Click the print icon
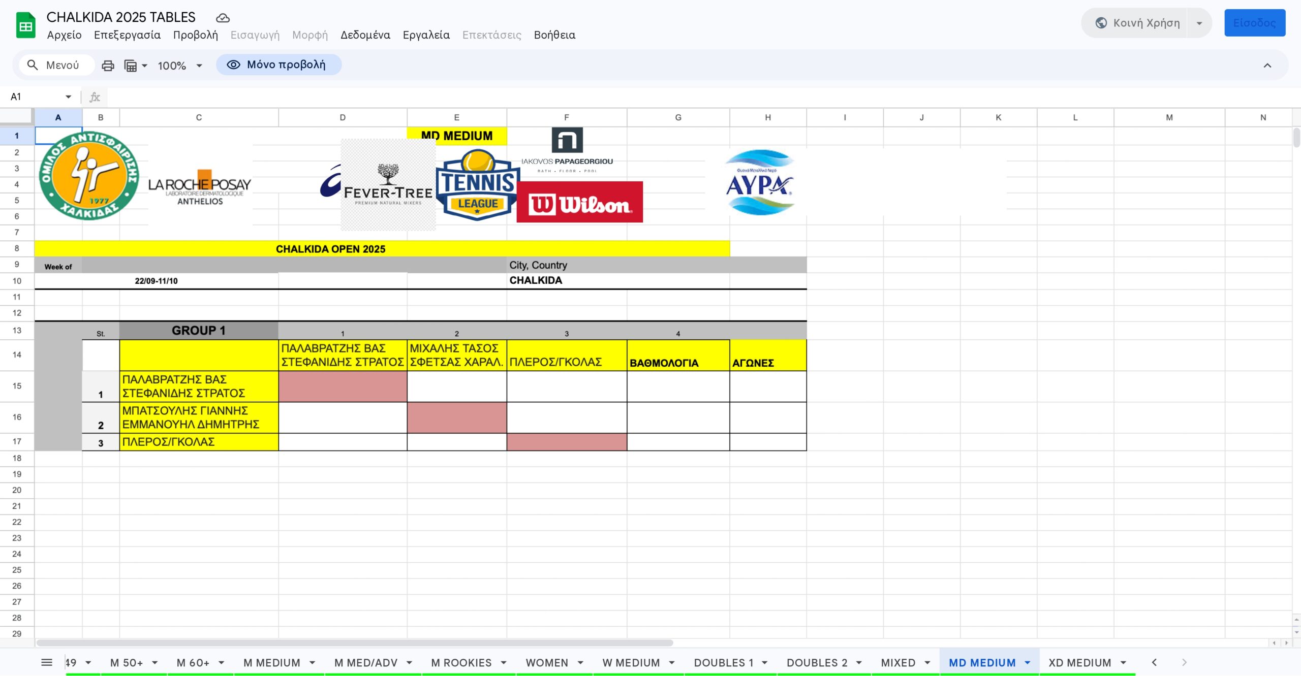 coord(108,66)
